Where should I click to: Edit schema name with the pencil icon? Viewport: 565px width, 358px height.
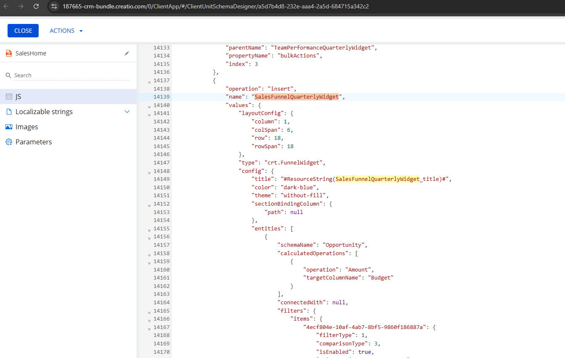pyautogui.click(x=127, y=53)
